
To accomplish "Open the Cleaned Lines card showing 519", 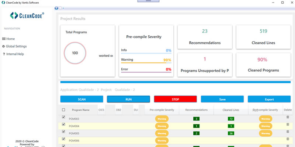I will click(263, 37).
